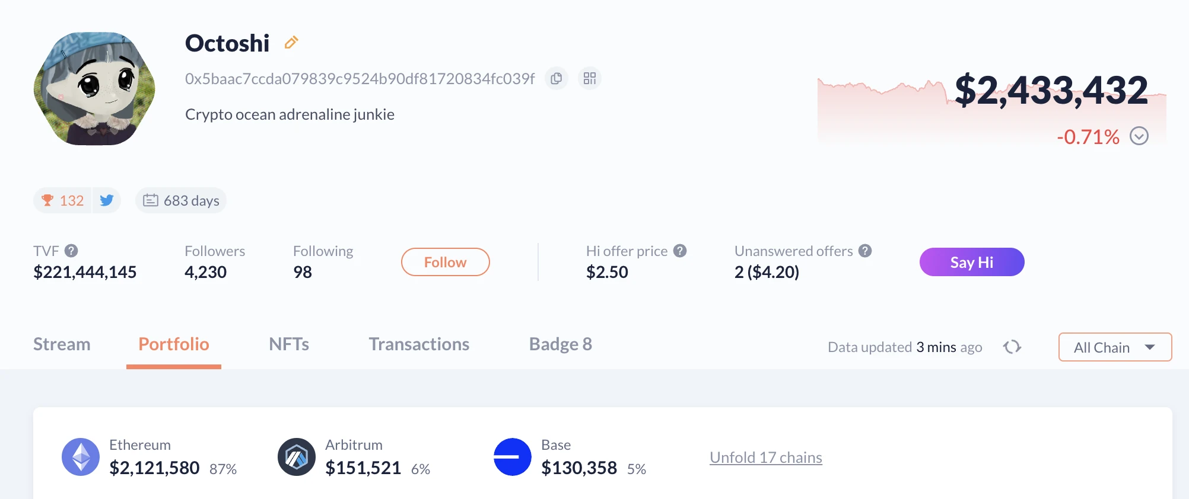Click the TVF help question mark
Screen dimensions: 1189x499
pyautogui.click(x=71, y=251)
